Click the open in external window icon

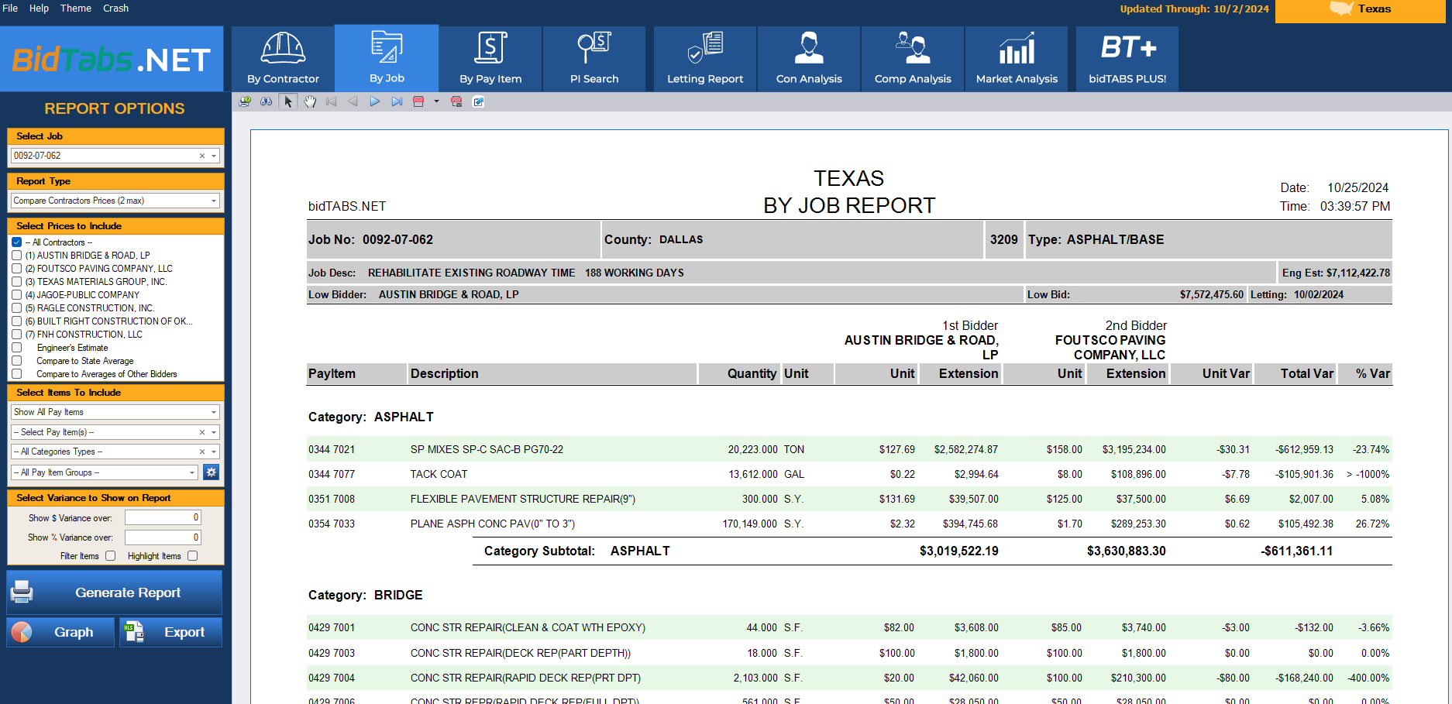pyautogui.click(x=478, y=101)
